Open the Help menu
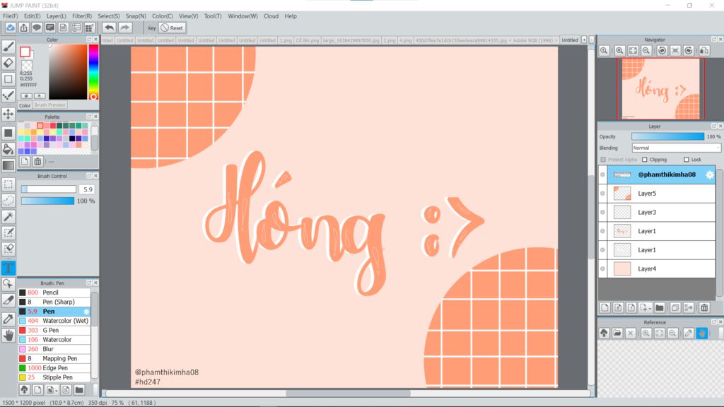The image size is (724, 407). 291,16
